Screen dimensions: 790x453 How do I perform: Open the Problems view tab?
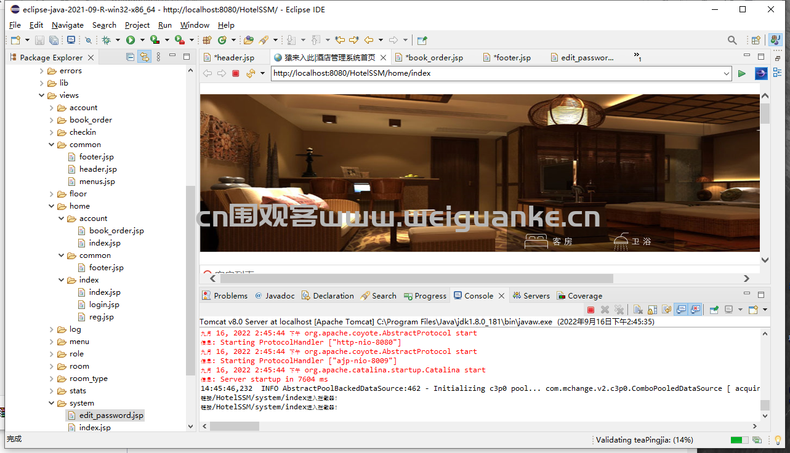225,295
